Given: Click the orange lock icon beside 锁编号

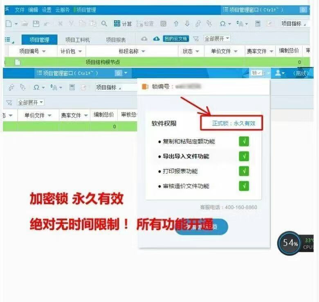Looking at the screenshot, I should pyautogui.click(x=145, y=87).
